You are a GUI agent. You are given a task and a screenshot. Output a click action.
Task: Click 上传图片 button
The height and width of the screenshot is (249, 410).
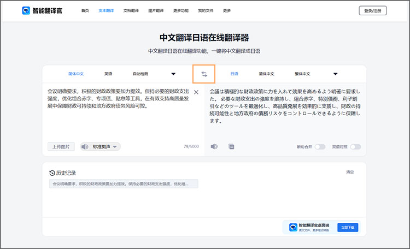point(61,146)
